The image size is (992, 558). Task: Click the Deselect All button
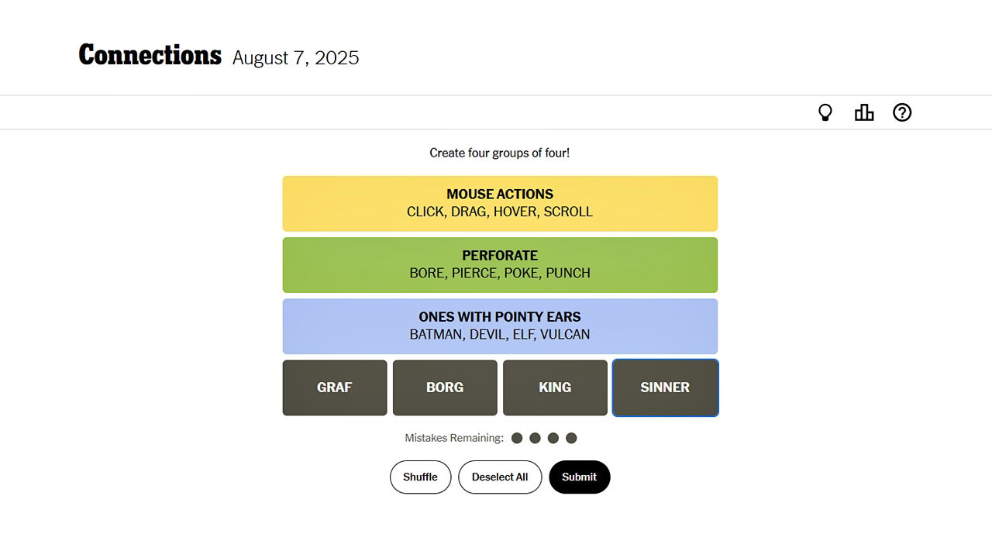[x=500, y=477]
